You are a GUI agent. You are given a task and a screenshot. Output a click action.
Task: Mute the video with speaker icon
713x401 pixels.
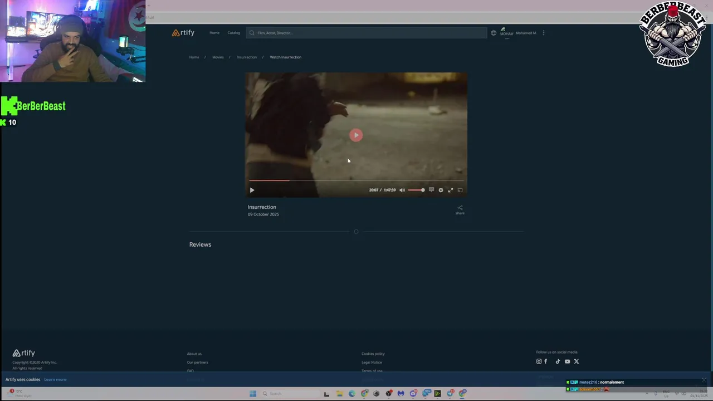coord(402,190)
